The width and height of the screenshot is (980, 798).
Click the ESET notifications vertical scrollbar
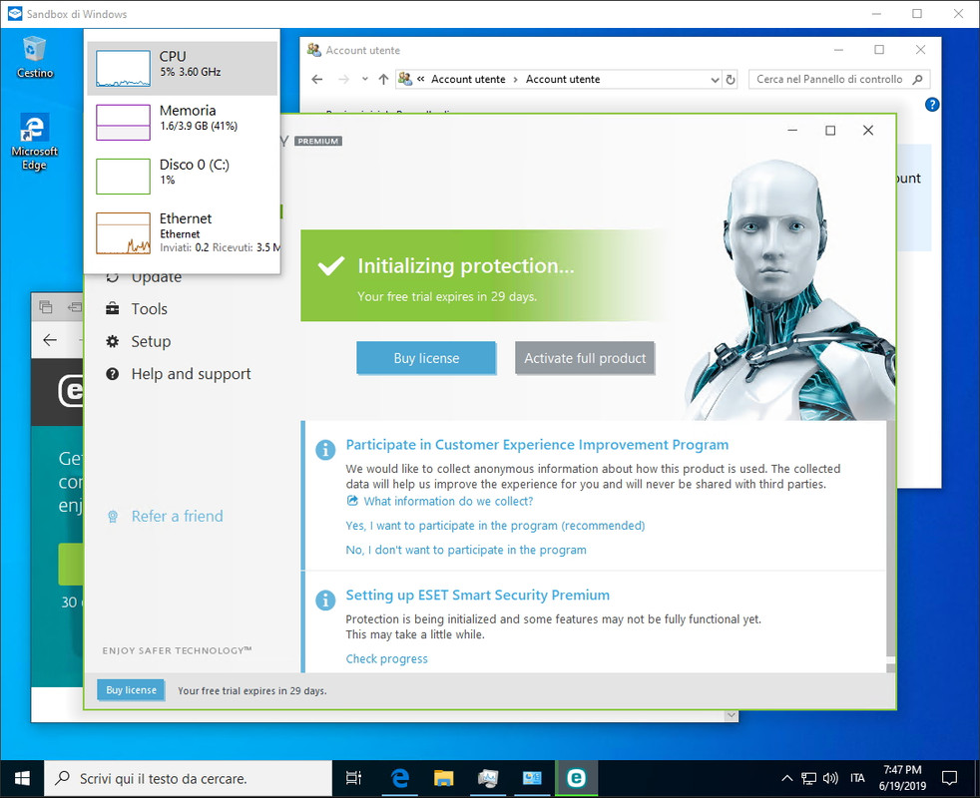(x=890, y=547)
